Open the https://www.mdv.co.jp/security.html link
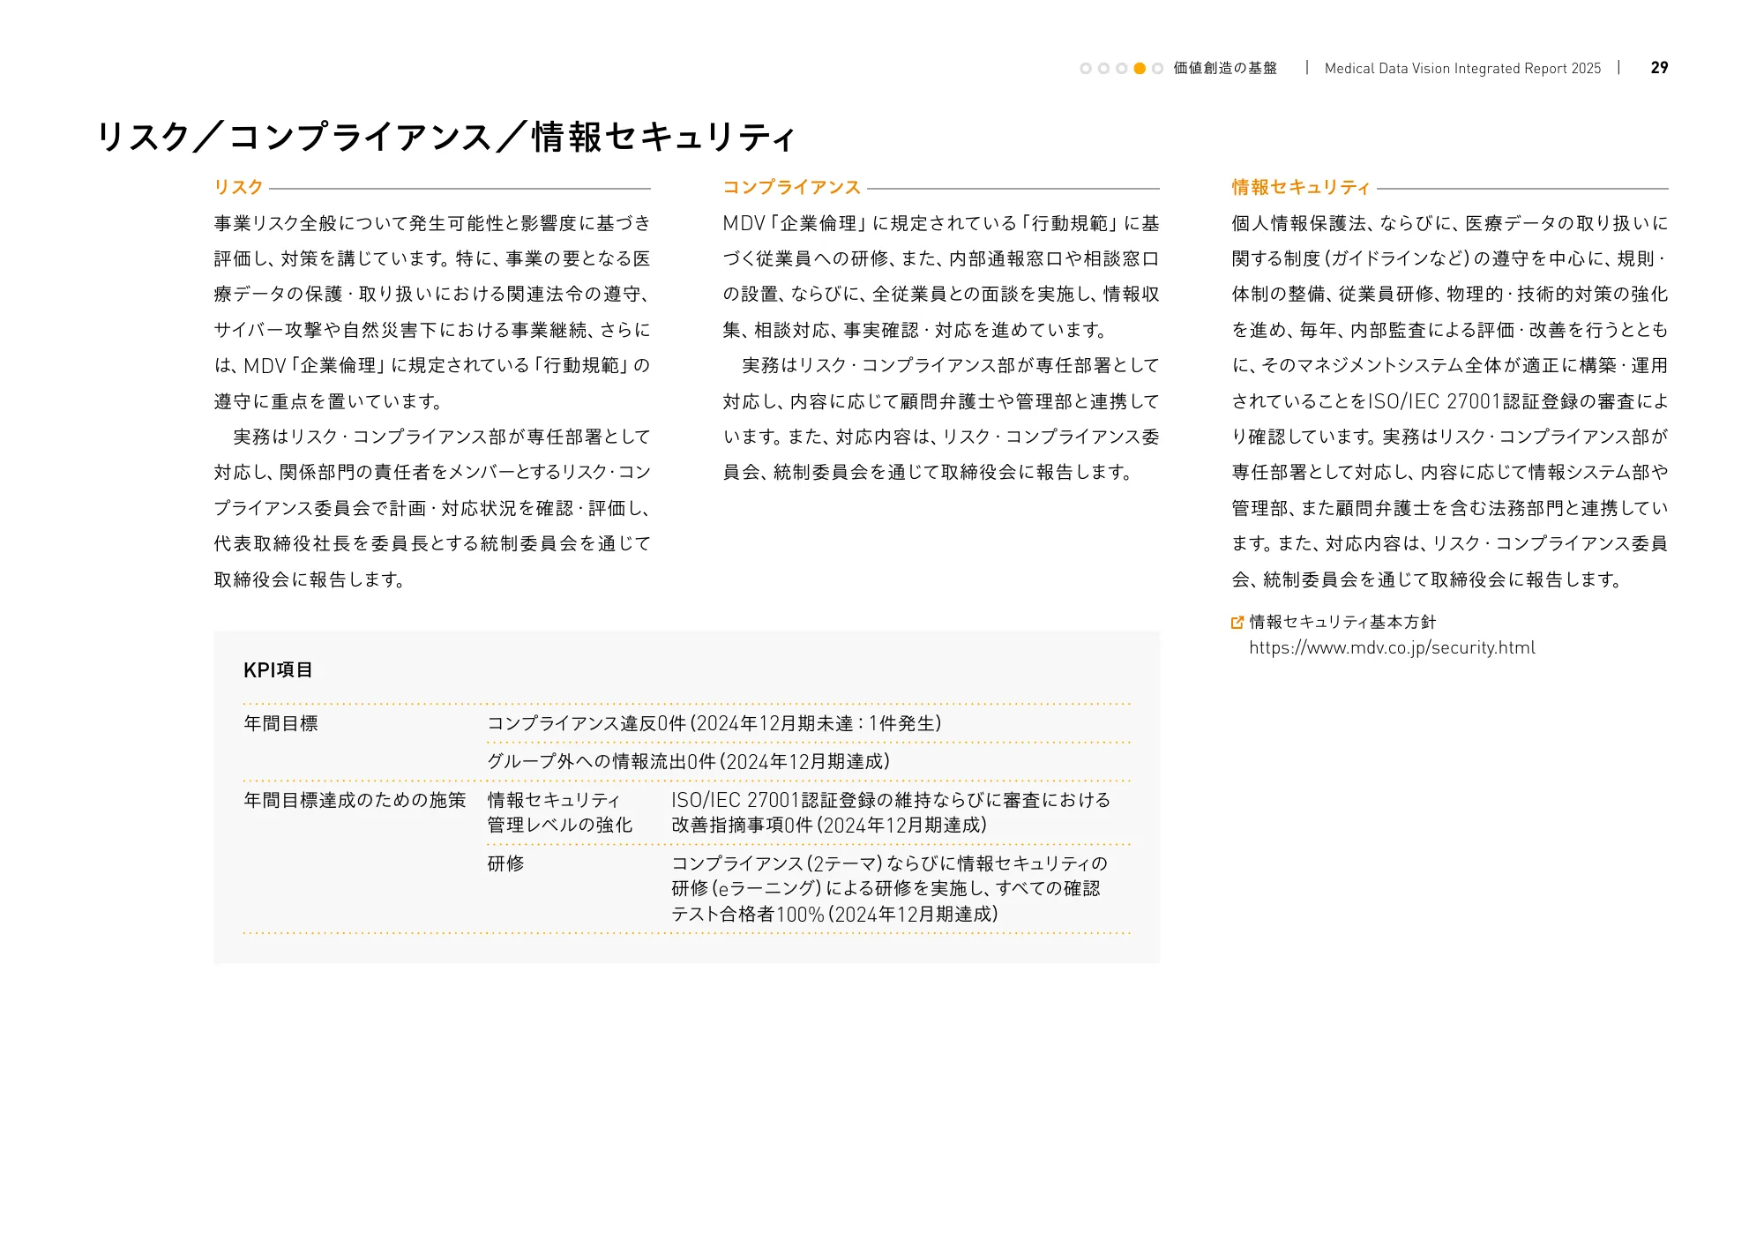The height and width of the screenshot is (1248, 1764). pos(1392,648)
